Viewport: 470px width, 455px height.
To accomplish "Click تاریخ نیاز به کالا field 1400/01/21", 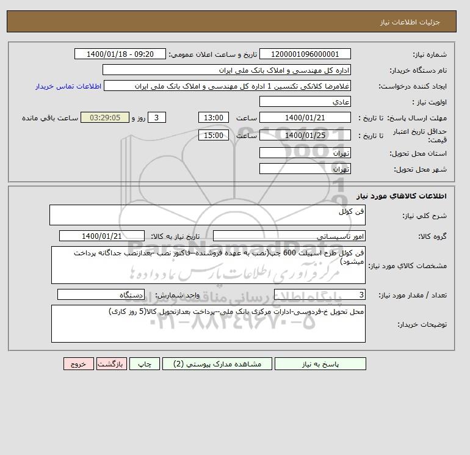I will click(102, 236).
